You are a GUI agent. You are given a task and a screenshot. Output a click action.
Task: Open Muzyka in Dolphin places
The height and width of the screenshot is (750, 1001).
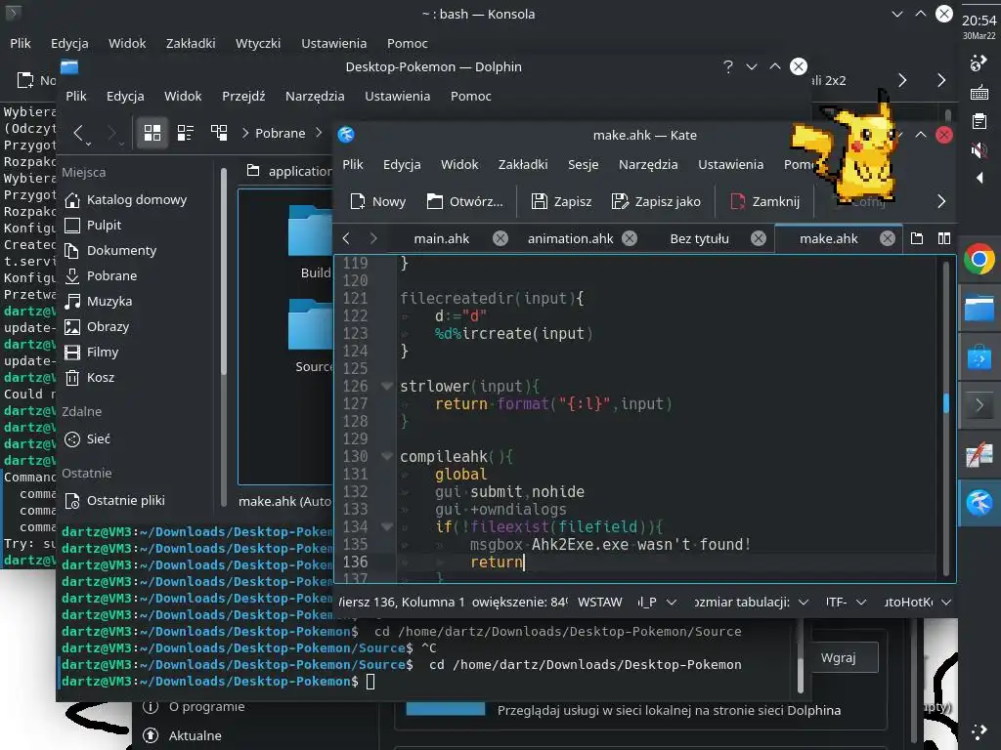click(99, 301)
